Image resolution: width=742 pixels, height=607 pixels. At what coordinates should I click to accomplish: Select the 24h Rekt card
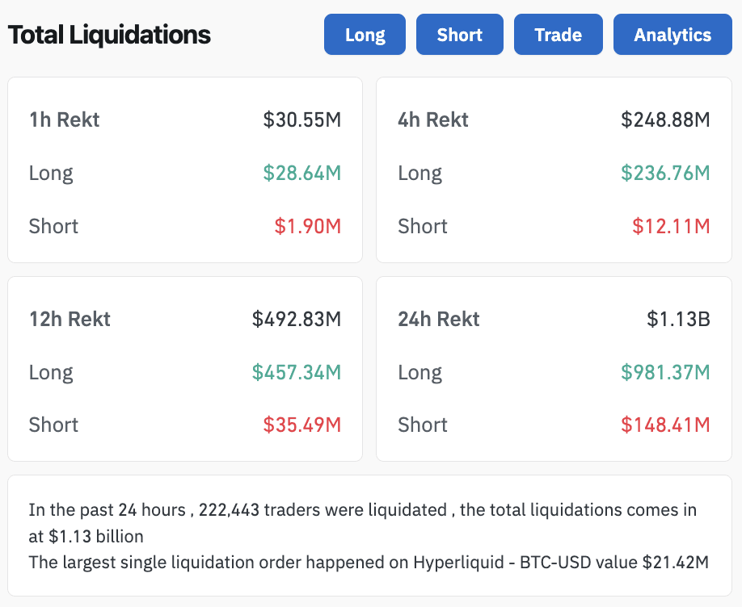[x=554, y=368]
